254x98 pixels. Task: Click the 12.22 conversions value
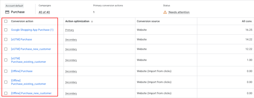pos(249,49)
